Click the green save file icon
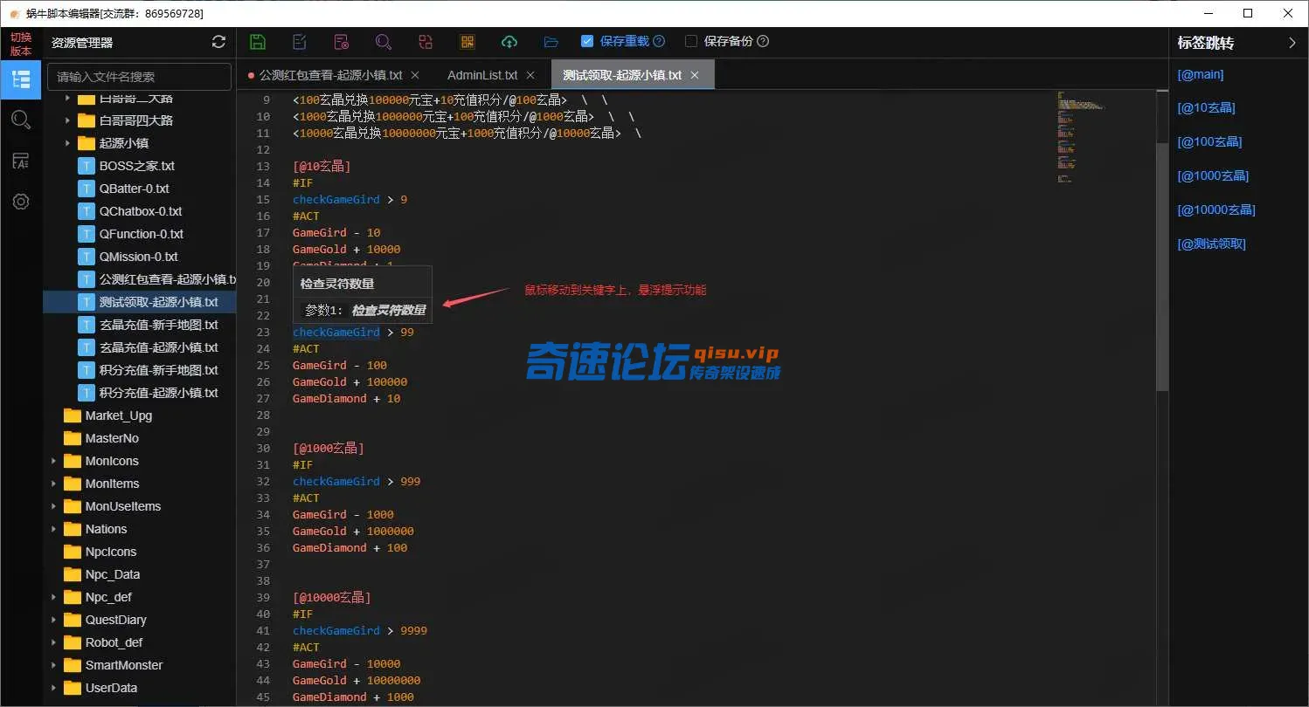The width and height of the screenshot is (1309, 707). point(258,42)
